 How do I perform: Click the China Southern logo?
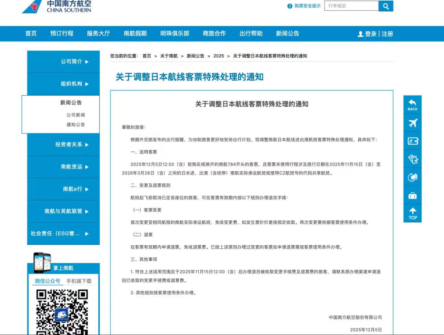pos(57,7)
